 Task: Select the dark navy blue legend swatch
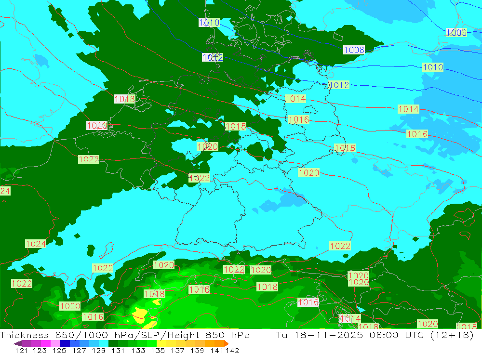pos(65,343)
